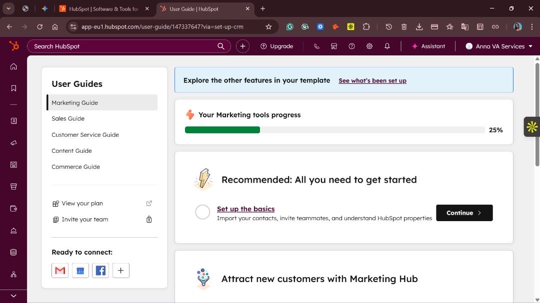Viewport: 540px width, 303px height.
Task: Select the Marketing megaphone icon
Action: [13, 142]
